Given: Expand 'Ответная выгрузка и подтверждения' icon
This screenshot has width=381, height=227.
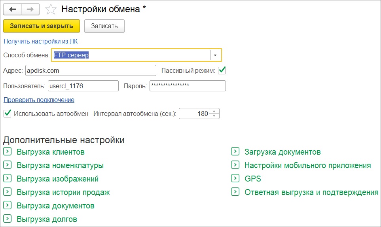Looking at the screenshot, I should [x=235, y=192].
